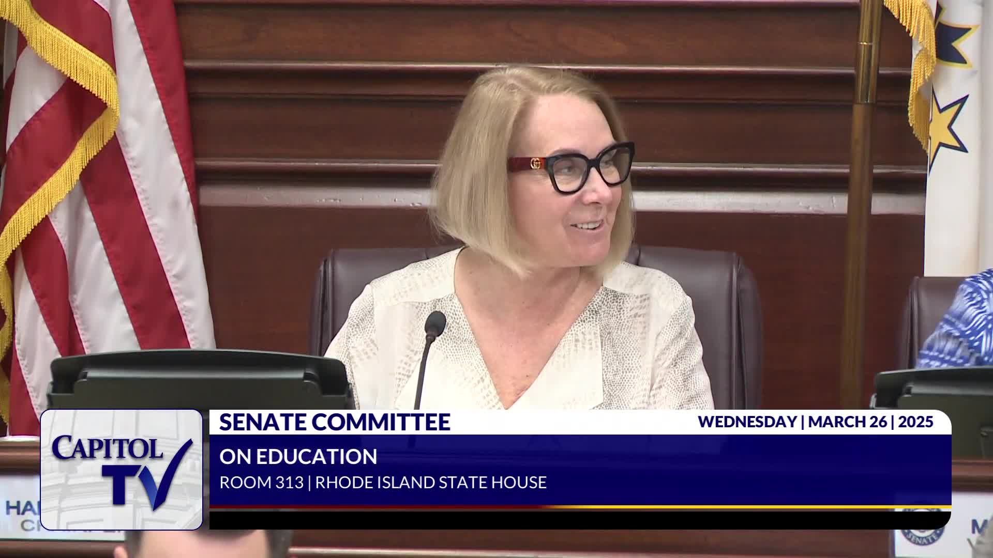
Task: Click the 2025 year text
Action: tap(916, 422)
